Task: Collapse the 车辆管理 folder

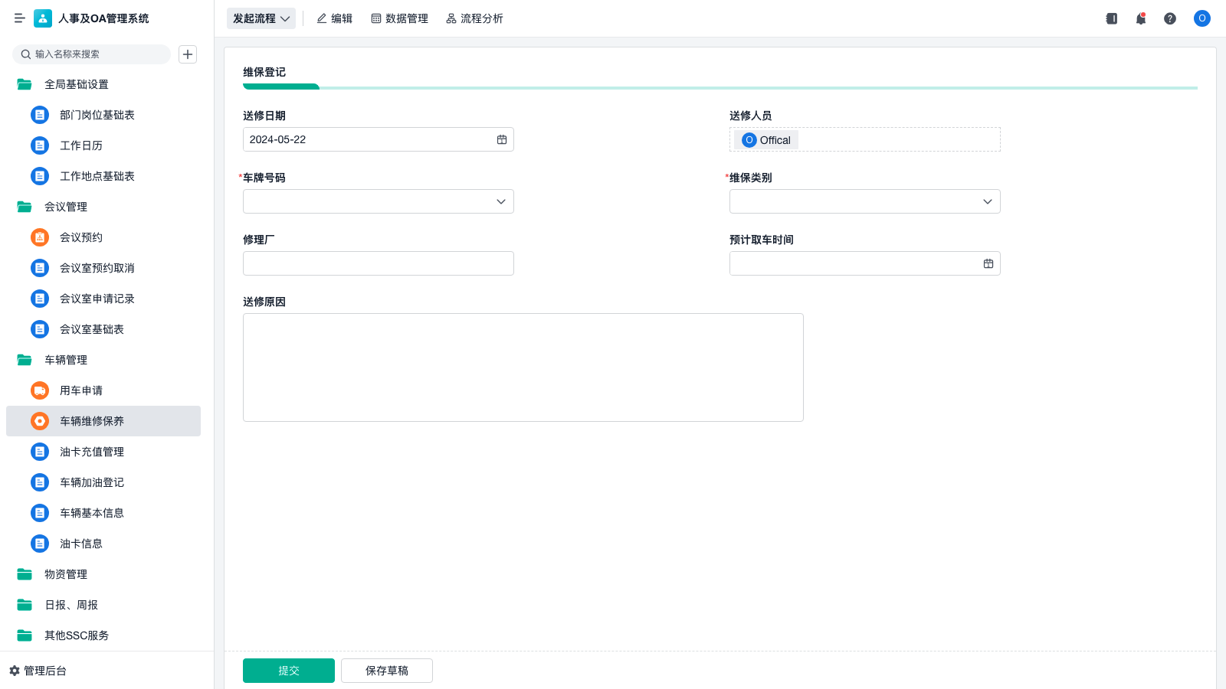Action: point(66,360)
